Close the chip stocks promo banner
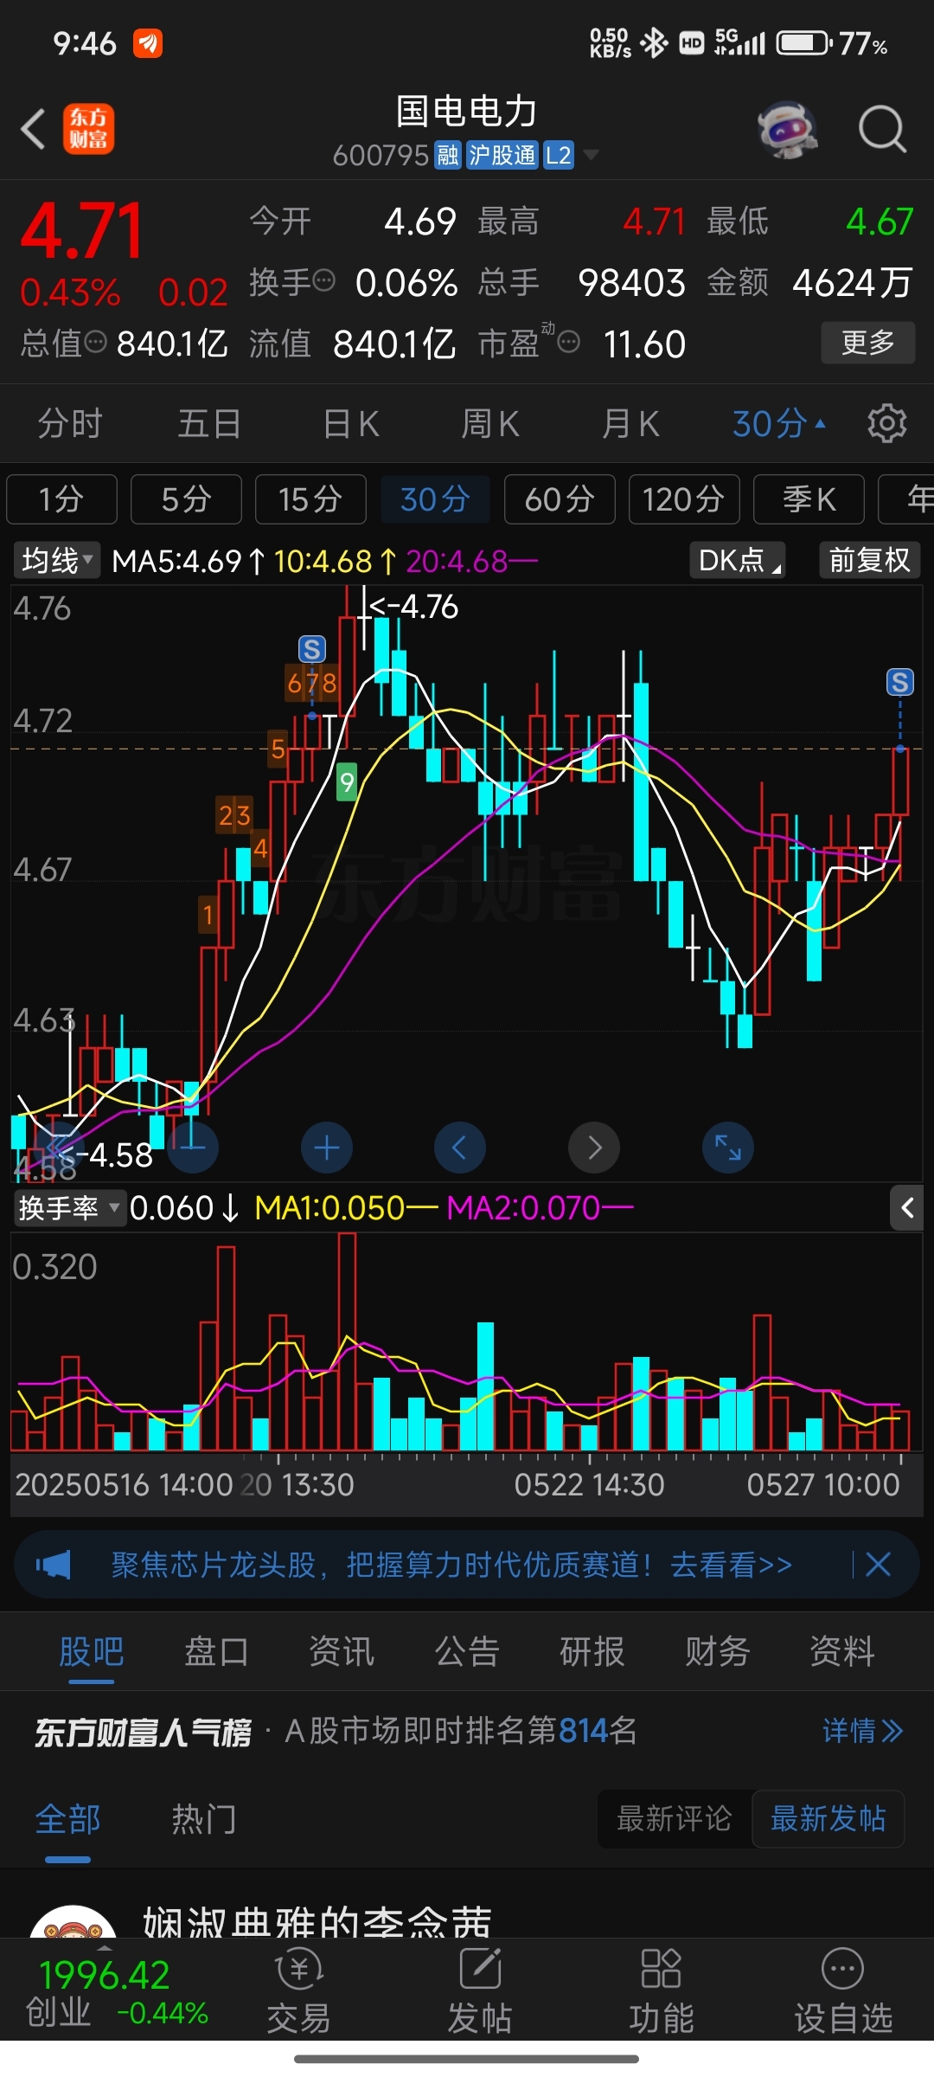This screenshot has height=2077, width=934. tap(878, 1565)
